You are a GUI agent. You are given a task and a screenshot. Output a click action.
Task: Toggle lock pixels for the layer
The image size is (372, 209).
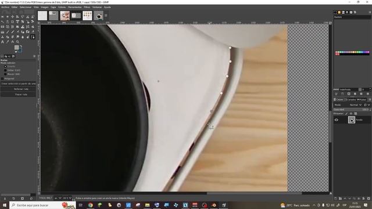[346, 114]
